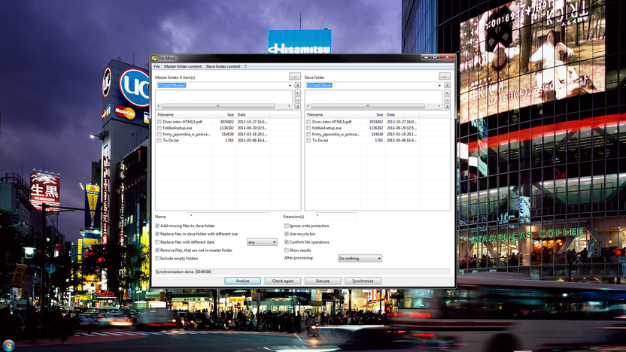Open the 'any' date comparison dropdown

tap(262, 242)
